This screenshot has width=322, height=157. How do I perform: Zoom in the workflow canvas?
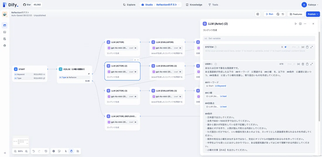pyautogui.click(x=26, y=151)
